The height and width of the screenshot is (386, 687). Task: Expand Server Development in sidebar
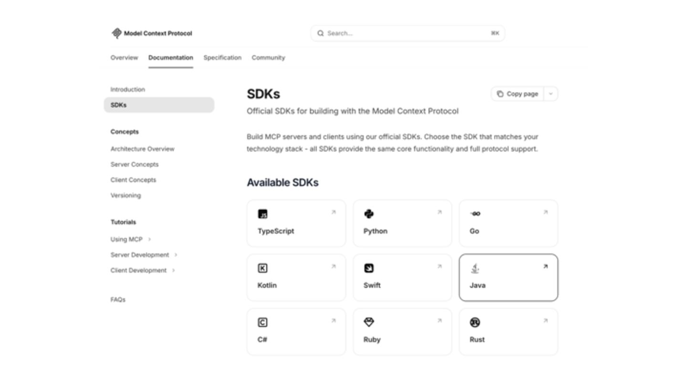click(176, 255)
